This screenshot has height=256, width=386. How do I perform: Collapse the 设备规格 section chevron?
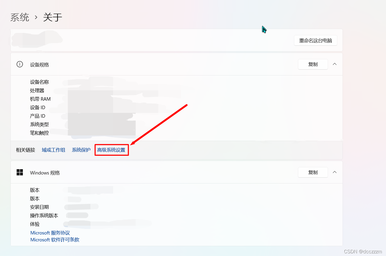point(335,64)
